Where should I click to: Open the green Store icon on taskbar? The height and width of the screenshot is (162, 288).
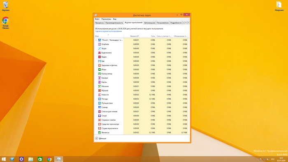click(40, 159)
